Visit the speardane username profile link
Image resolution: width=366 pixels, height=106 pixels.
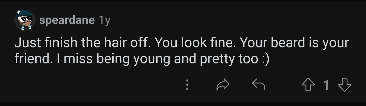coord(67,20)
